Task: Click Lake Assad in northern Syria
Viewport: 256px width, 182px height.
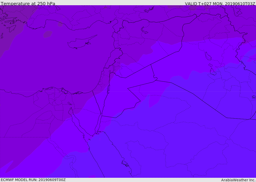Action: [x=144, y=30]
